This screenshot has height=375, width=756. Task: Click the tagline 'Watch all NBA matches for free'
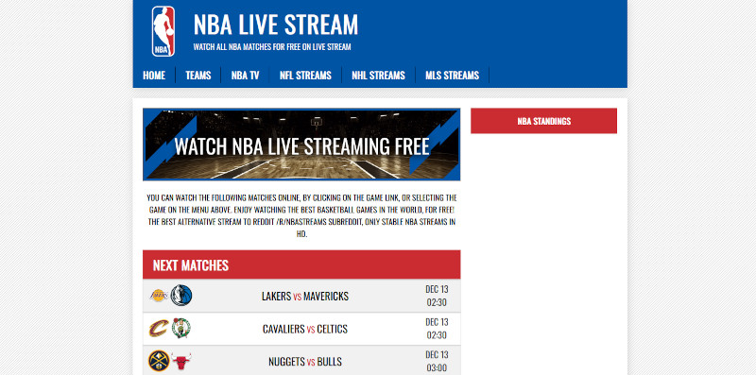pyautogui.click(x=272, y=47)
